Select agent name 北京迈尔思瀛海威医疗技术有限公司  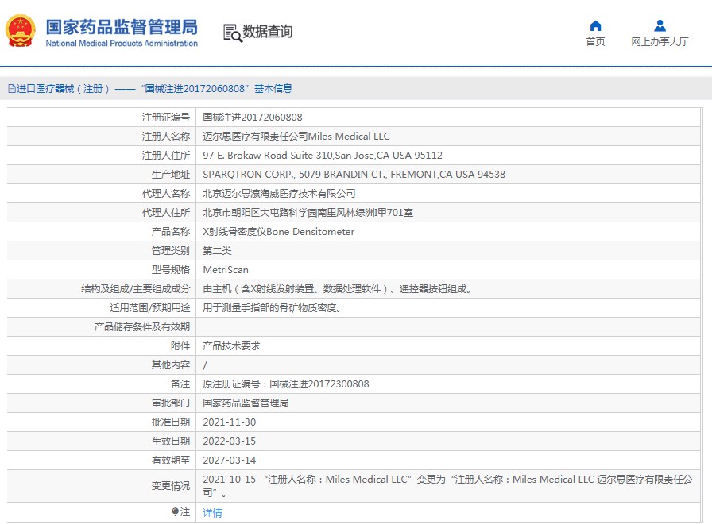coord(279,194)
